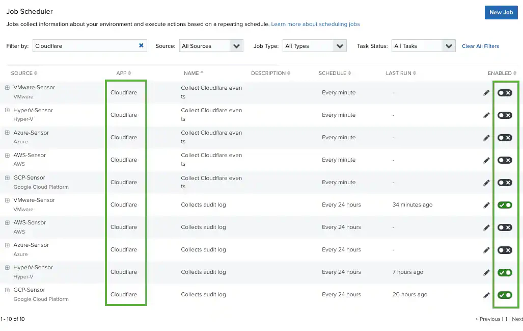Edit the VMware-Sensor Collects audit log job
Image resolution: width=523 pixels, height=331 pixels.
pos(486,205)
